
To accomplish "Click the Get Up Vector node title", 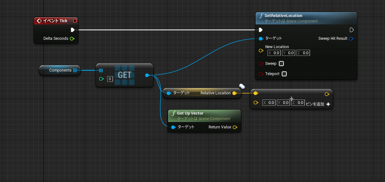I will pyautogui.click(x=190, y=113).
